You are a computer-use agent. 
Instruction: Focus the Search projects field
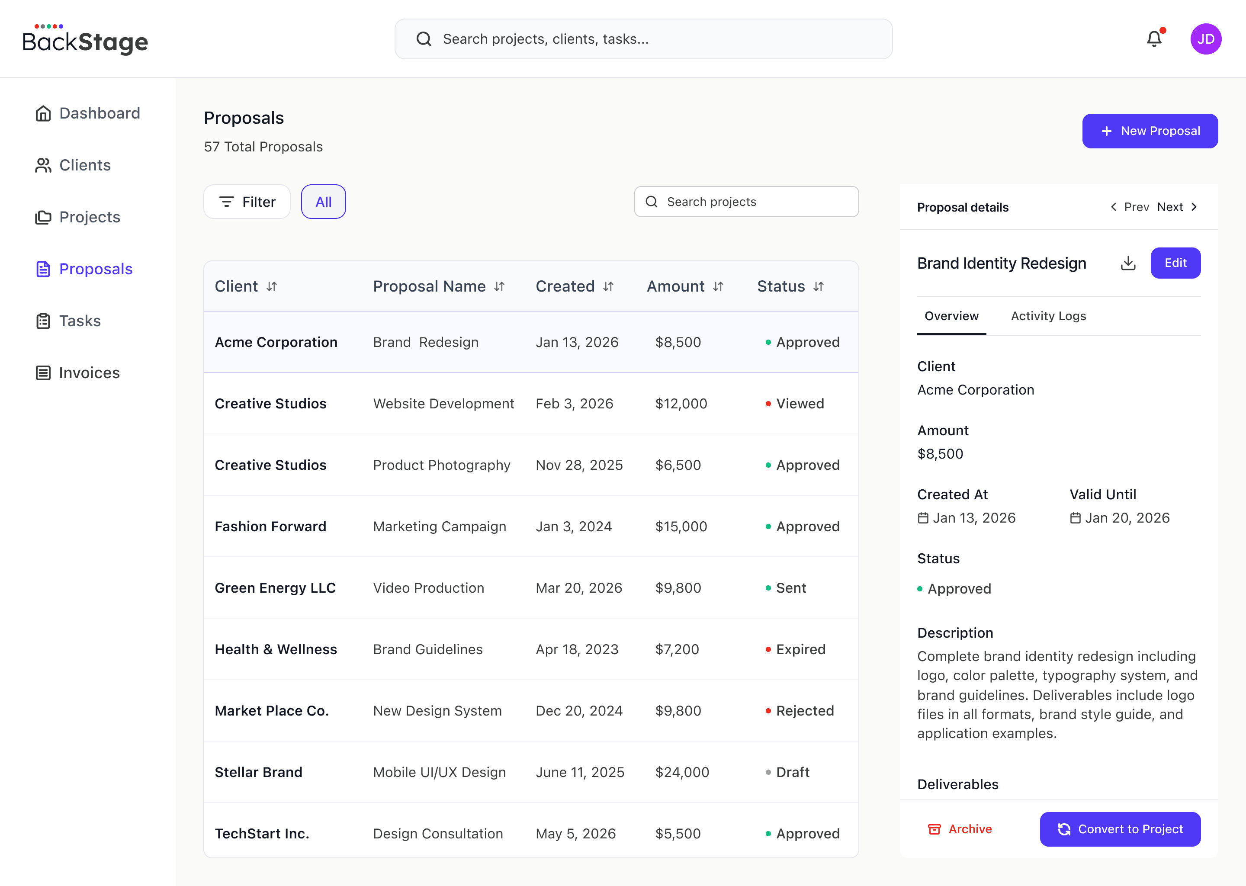(746, 202)
